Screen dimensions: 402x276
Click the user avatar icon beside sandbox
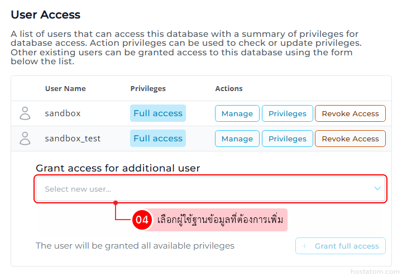tap(25, 113)
